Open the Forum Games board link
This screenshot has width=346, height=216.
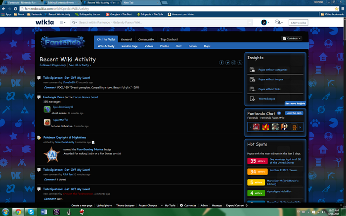click(x=86, y=97)
